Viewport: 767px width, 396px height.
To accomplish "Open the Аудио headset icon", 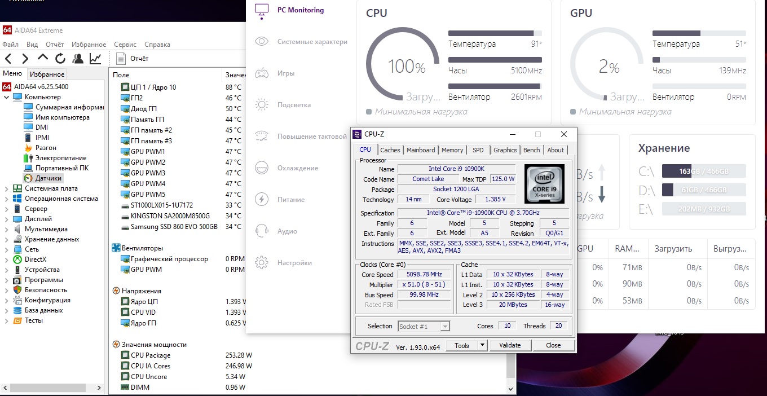I will pyautogui.click(x=261, y=231).
